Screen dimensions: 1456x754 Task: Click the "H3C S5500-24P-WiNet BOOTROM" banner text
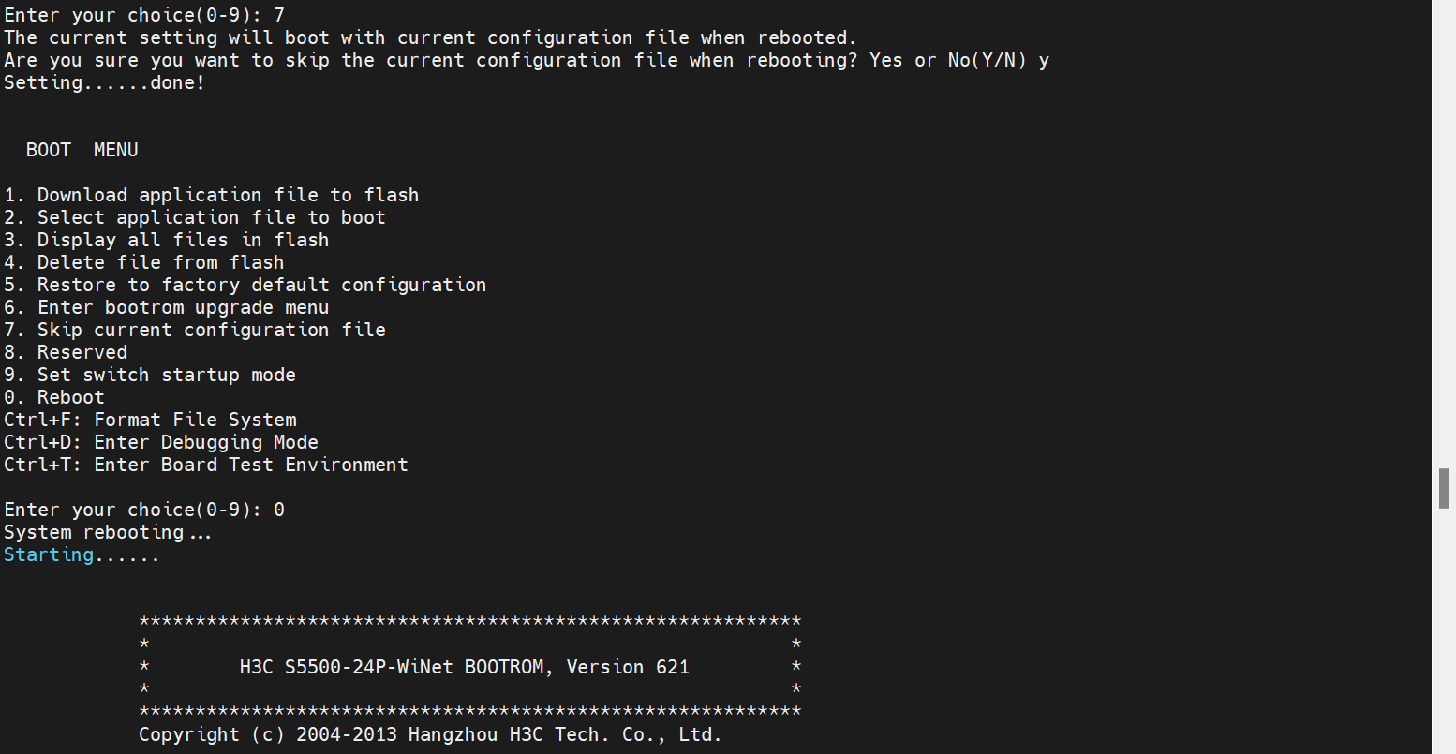[x=394, y=667]
